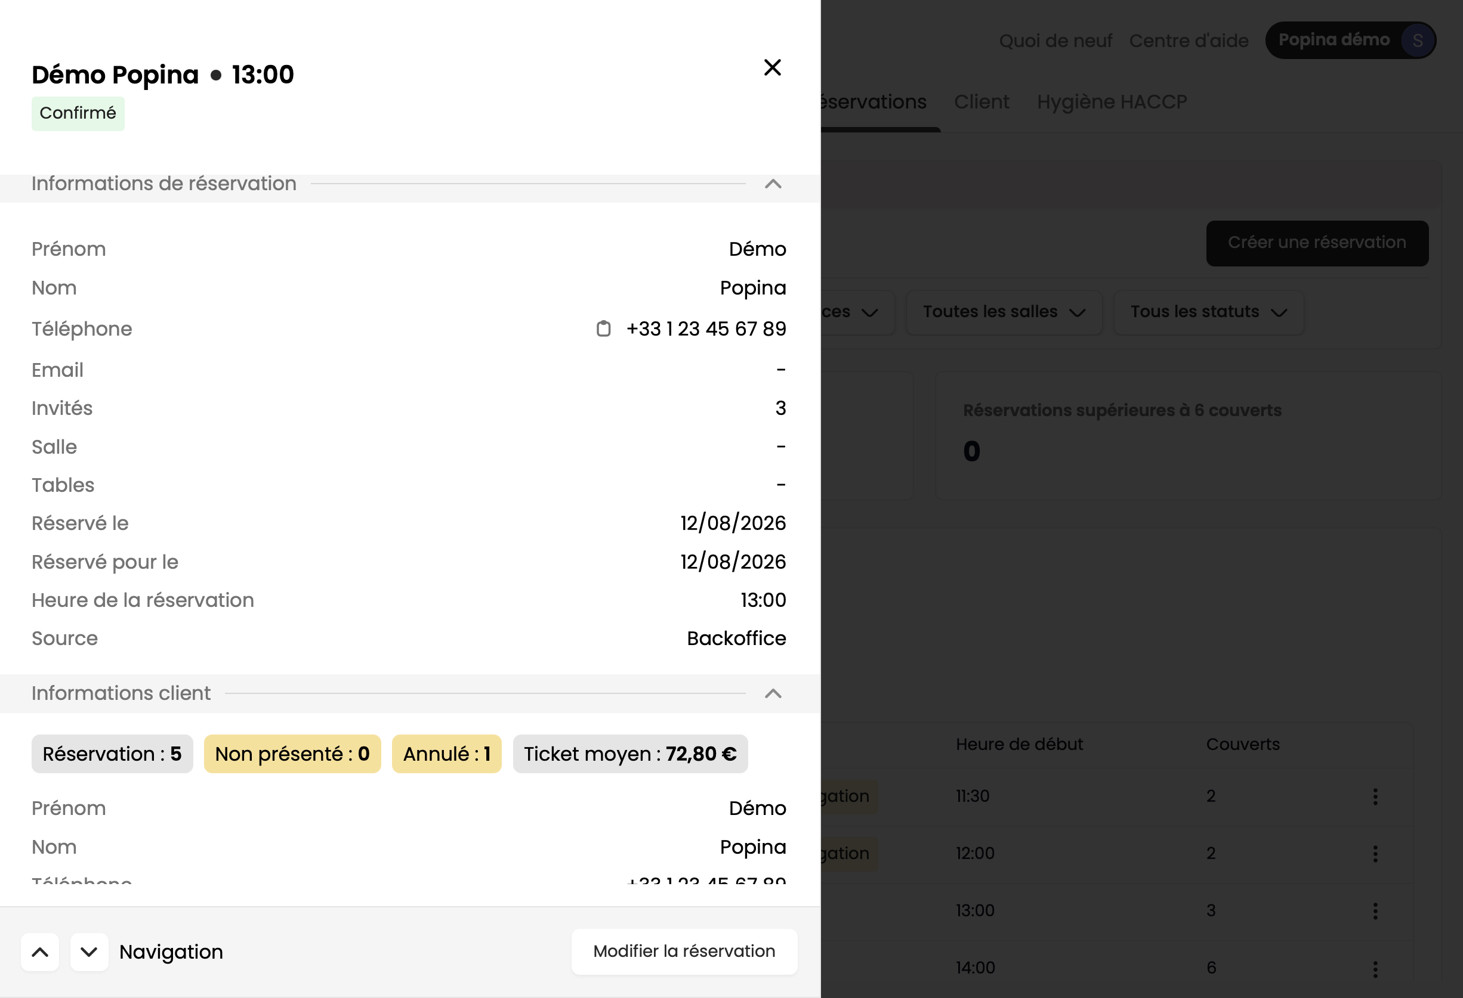Image resolution: width=1463 pixels, height=998 pixels.
Task: Open row options for the 12:00 reservation
Action: [1375, 854]
